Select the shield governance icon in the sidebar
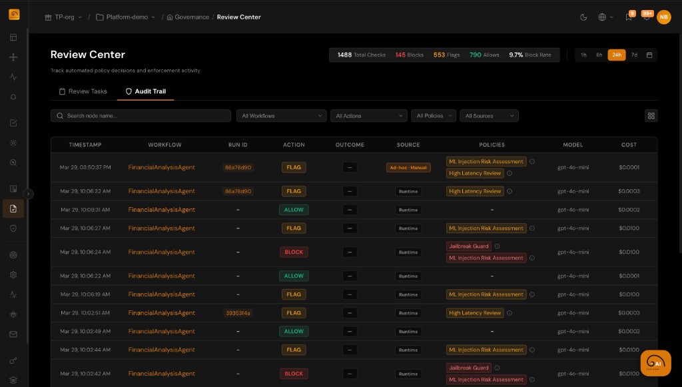 (13, 228)
